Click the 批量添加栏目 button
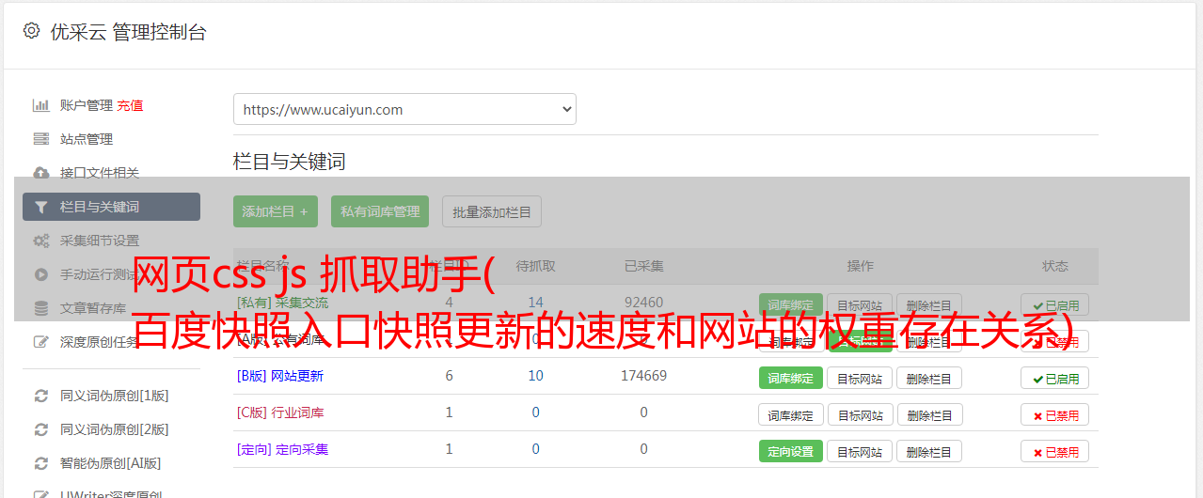This screenshot has width=1203, height=498. point(492,211)
